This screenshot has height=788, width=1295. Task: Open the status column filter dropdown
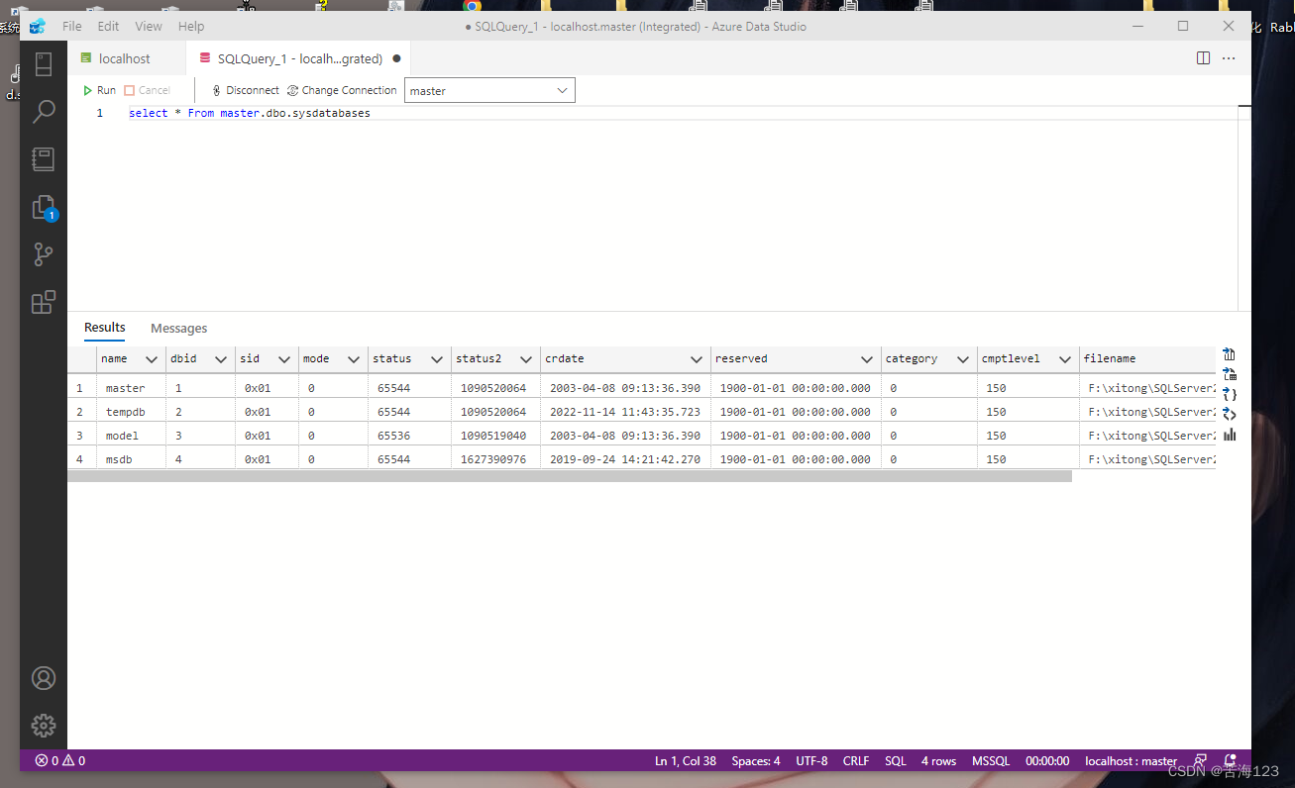(x=437, y=359)
